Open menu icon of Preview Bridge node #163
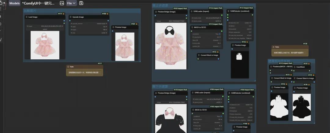 click(156, 12)
